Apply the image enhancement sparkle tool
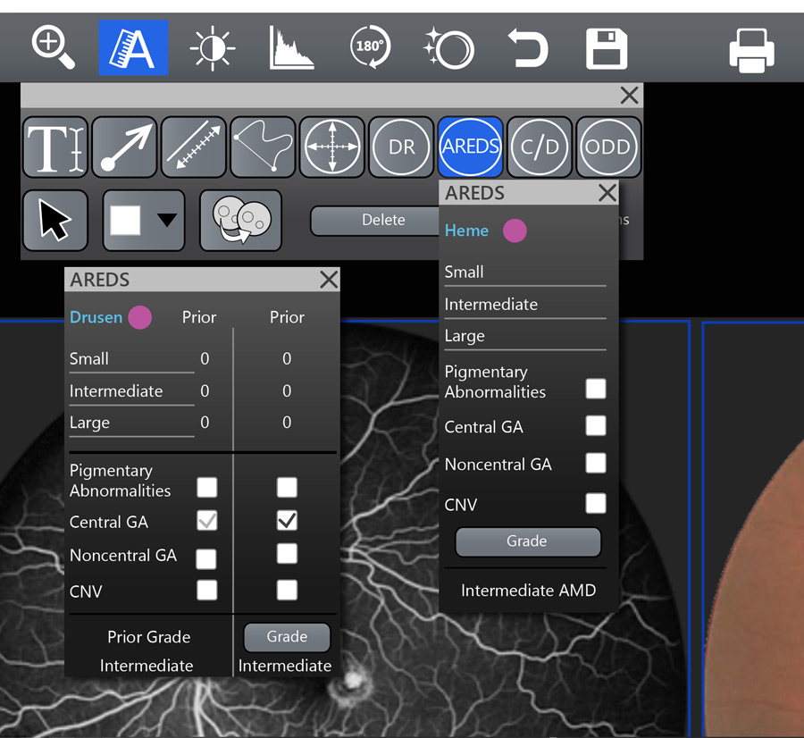The height and width of the screenshot is (738, 804). [x=448, y=48]
